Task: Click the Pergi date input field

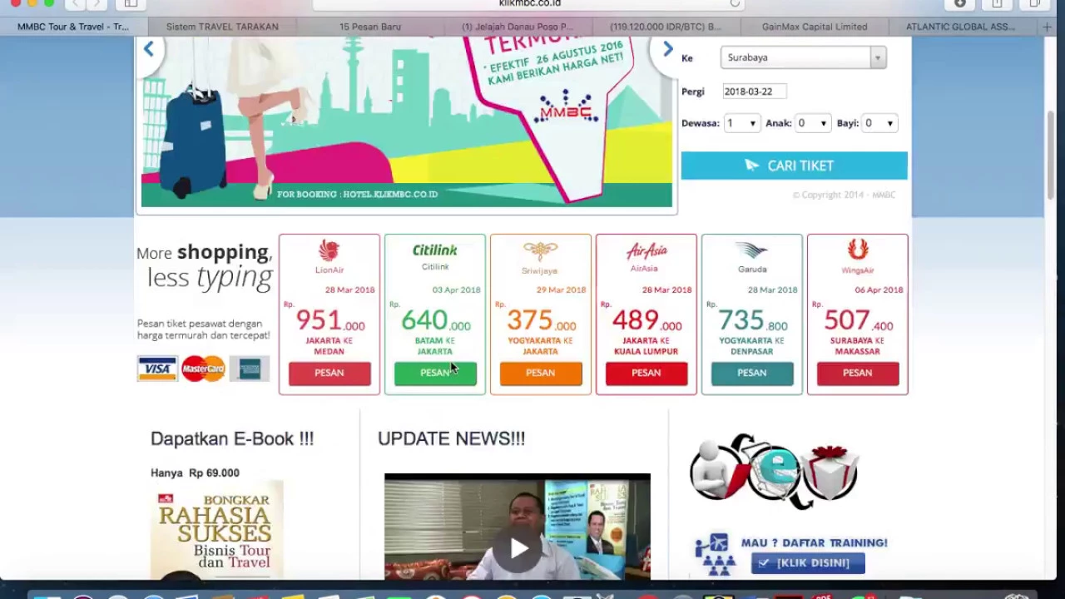Action: point(754,92)
